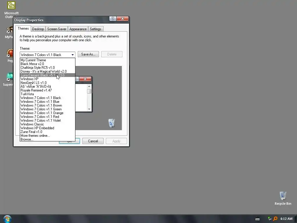Click the preview window close button
The width and height of the screenshot is (297, 223).
point(85,79)
